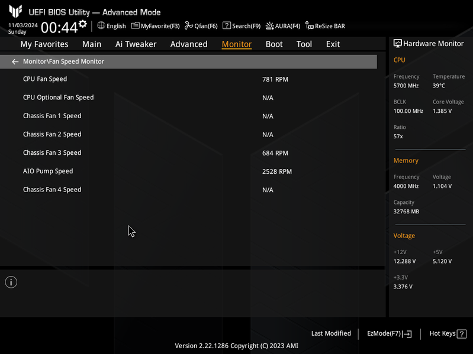The width and height of the screenshot is (473, 354).
Task: Open AURA(F4) lighting settings
Action: (283, 26)
